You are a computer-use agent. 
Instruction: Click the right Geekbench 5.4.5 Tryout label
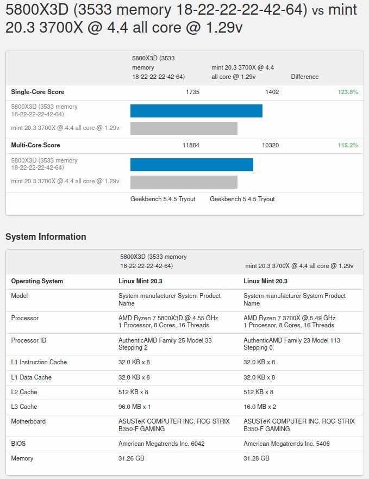click(x=242, y=199)
